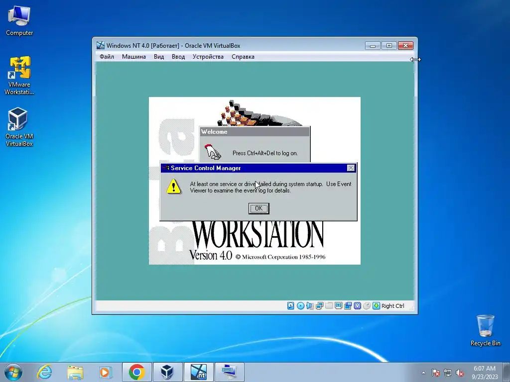This screenshot has width=510, height=382.
Task: Click the taskbar clock showing 6:07 AM
Action: tap(485, 372)
